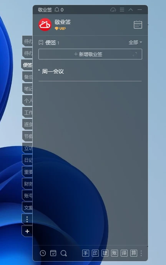Click the 账 tool icon
Screen dimensions: 166x265
(x=115, y=253)
